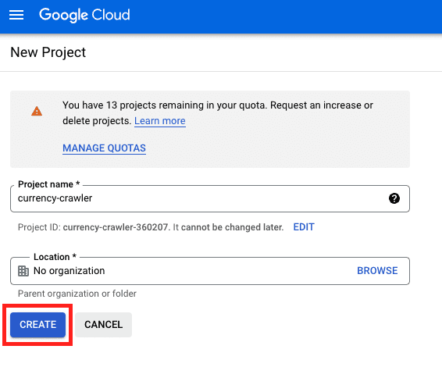This screenshot has height=392, width=442.
Task: Click the project ID currency-crawler-360207 text
Action: 116,227
